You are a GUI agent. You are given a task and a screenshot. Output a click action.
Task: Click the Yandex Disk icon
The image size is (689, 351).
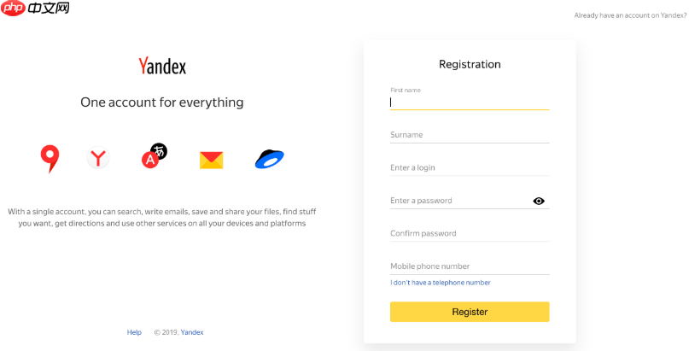pos(269,159)
